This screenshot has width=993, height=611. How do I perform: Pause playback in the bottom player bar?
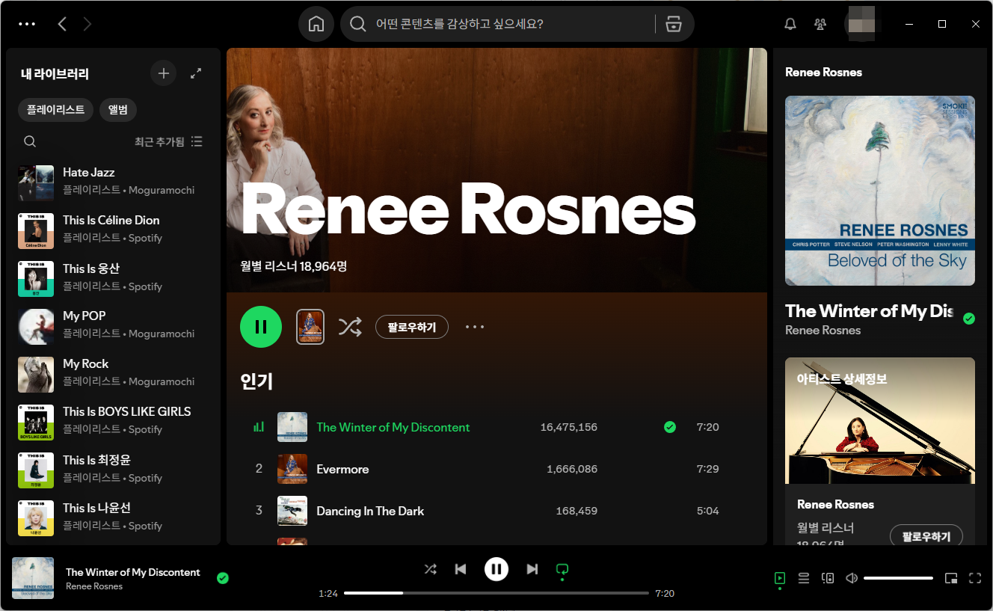click(x=496, y=569)
